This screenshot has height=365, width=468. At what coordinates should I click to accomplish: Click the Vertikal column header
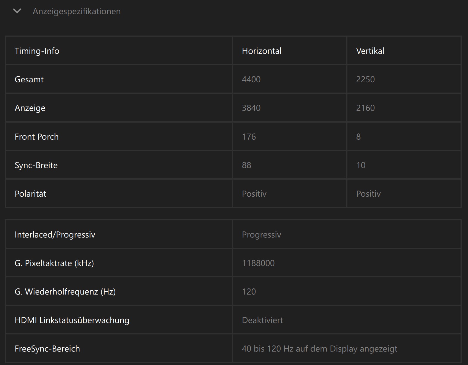click(370, 51)
